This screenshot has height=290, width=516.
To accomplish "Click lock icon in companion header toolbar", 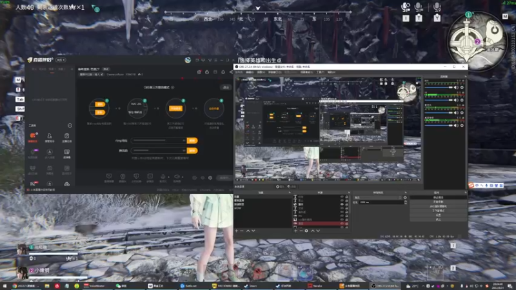I will (207, 72).
